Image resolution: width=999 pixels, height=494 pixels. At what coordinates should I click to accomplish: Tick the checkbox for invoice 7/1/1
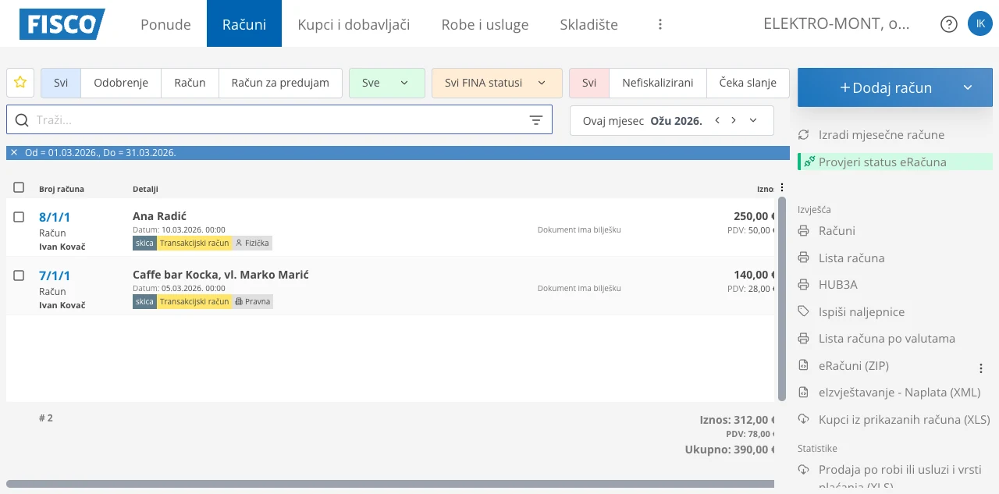tap(20, 275)
